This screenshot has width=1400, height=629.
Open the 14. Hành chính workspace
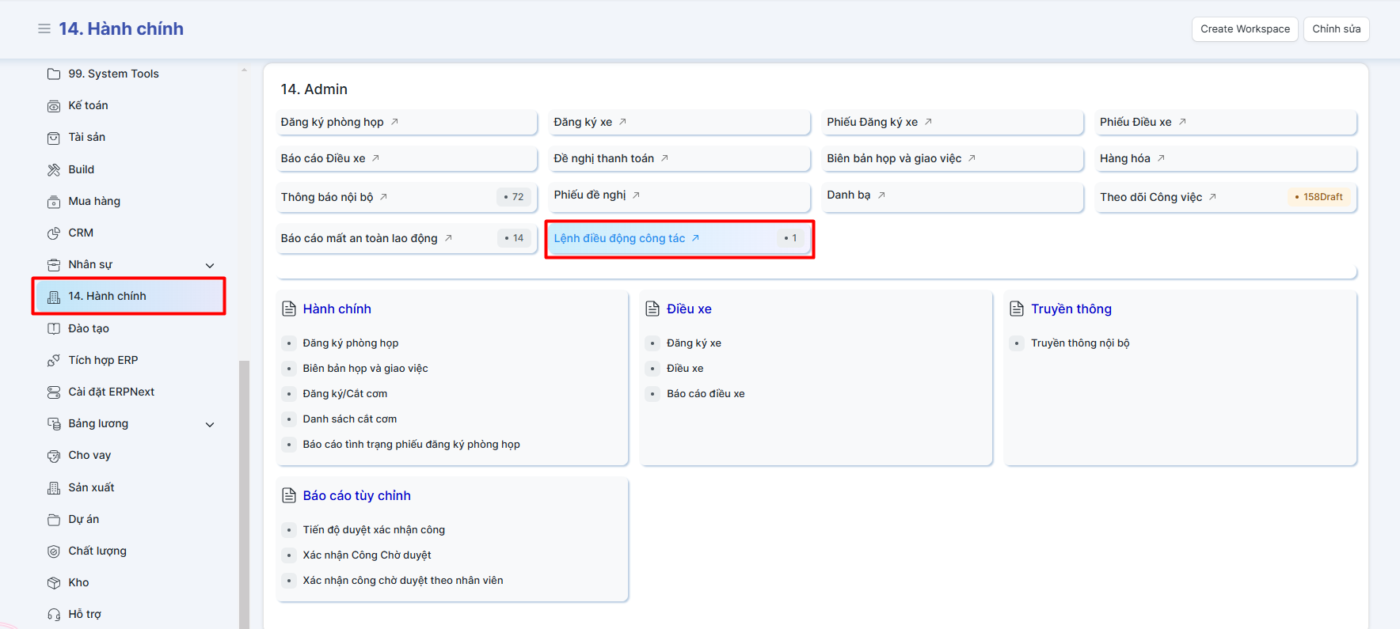[107, 296]
